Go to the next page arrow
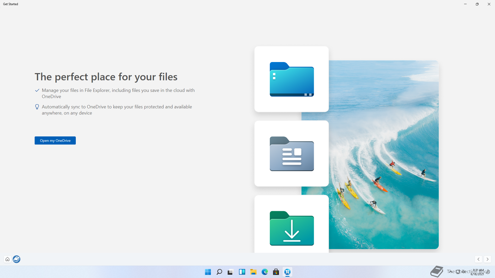 (487, 259)
